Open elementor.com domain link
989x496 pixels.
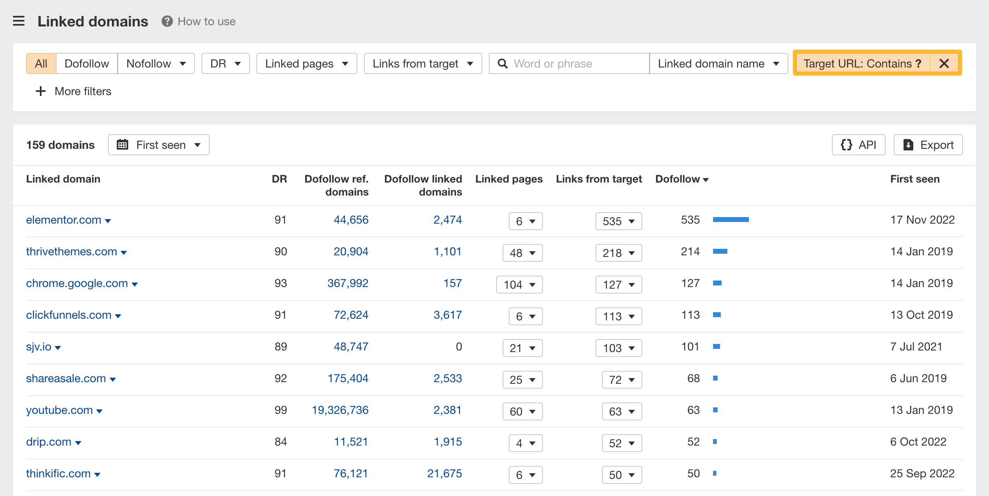point(63,220)
